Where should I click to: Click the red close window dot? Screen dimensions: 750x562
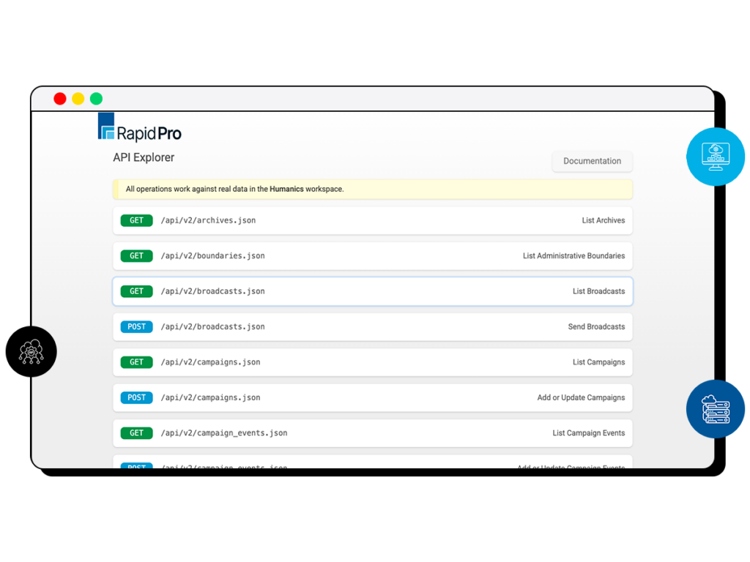click(60, 99)
